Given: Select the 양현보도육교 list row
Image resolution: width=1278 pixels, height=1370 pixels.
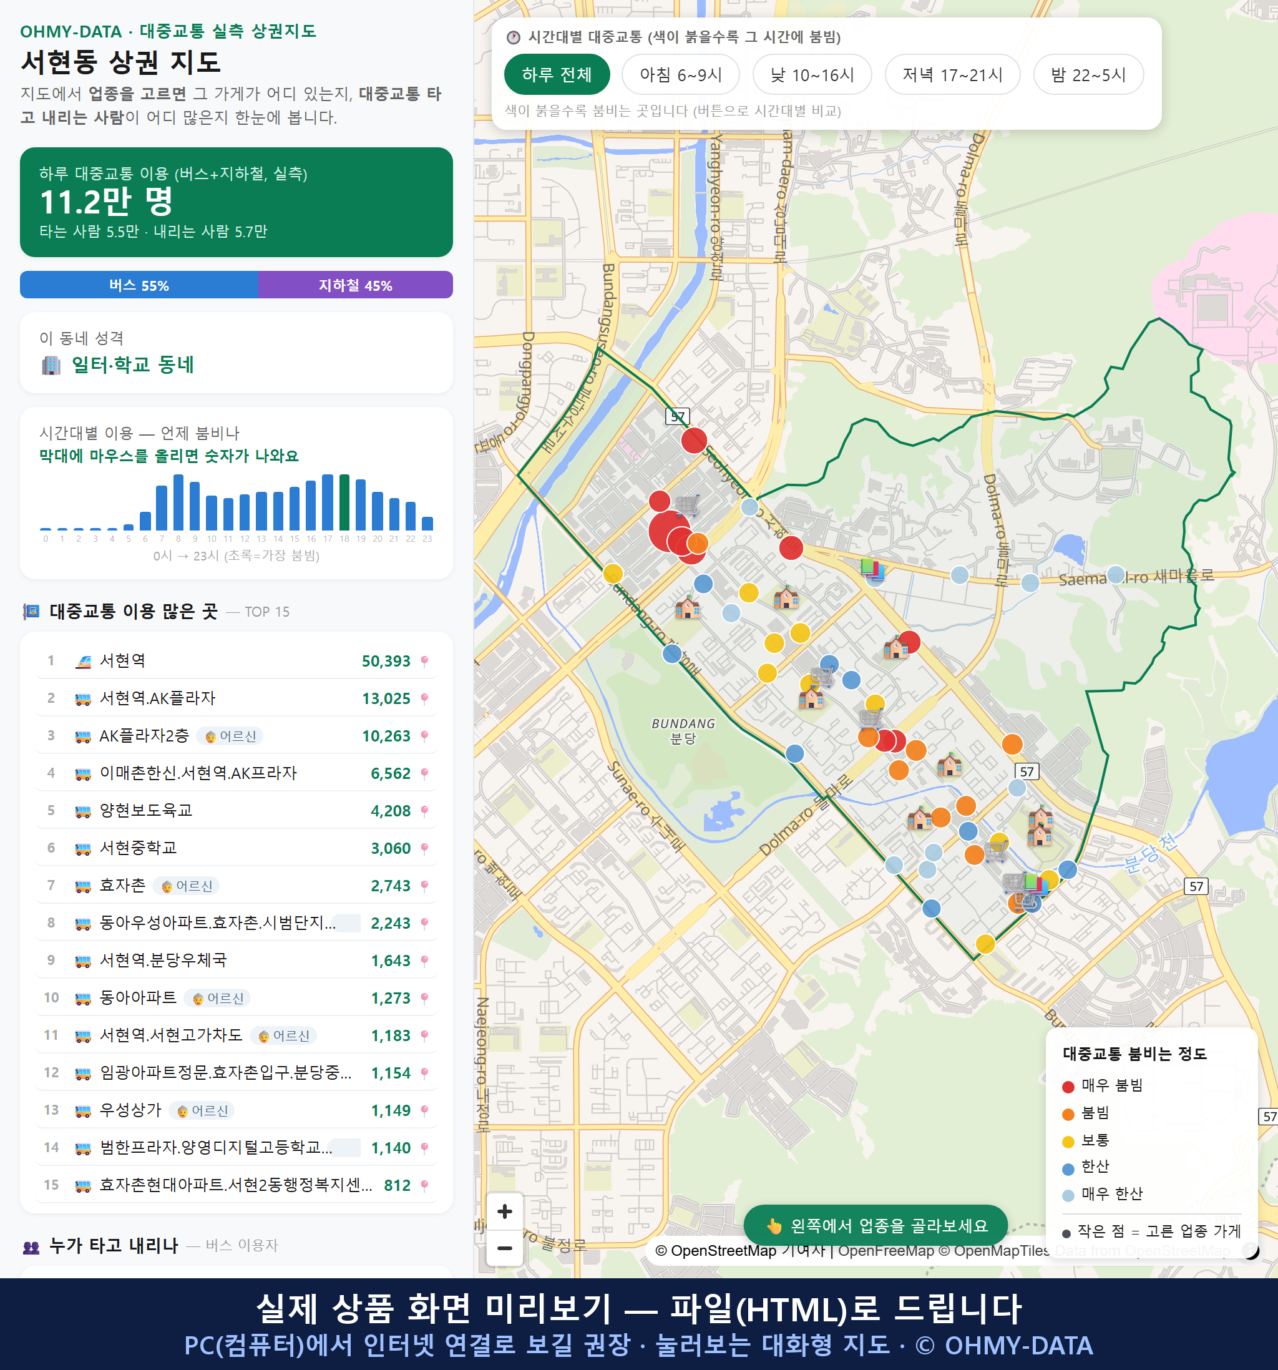Looking at the screenshot, I should click(x=237, y=810).
